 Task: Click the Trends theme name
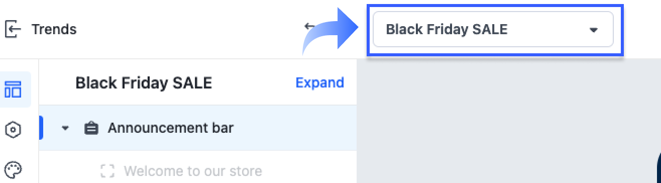click(x=54, y=29)
